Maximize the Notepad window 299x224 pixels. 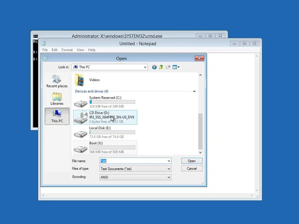244,44
